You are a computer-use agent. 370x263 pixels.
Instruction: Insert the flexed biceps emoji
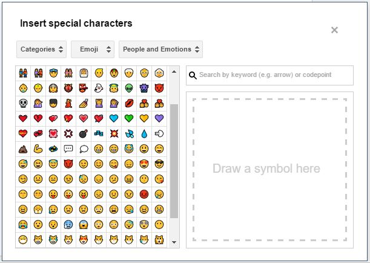pyautogui.click(x=38, y=149)
